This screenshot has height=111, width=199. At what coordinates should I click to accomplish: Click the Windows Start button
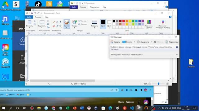[x=3, y=108]
